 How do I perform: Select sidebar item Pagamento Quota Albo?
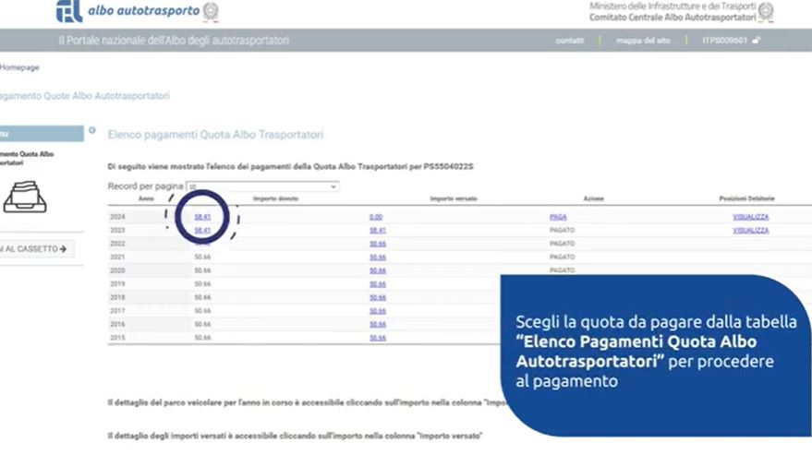(27, 158)
